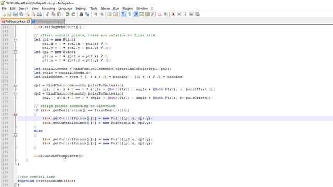Click on 'link.updateFromPoints();' code line
Viewport: 333px width, 187px height.
tap(59, 156)
